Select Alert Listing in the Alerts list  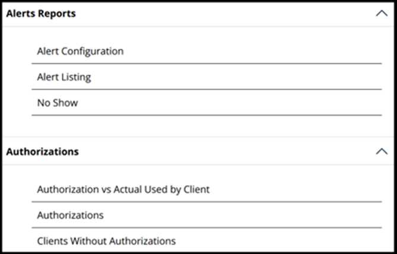pyautogui.click(x=207, y=77)
